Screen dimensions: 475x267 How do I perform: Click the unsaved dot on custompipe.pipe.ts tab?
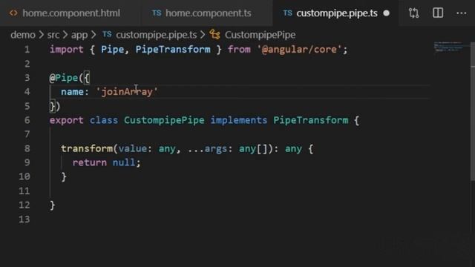pos(386,13)
